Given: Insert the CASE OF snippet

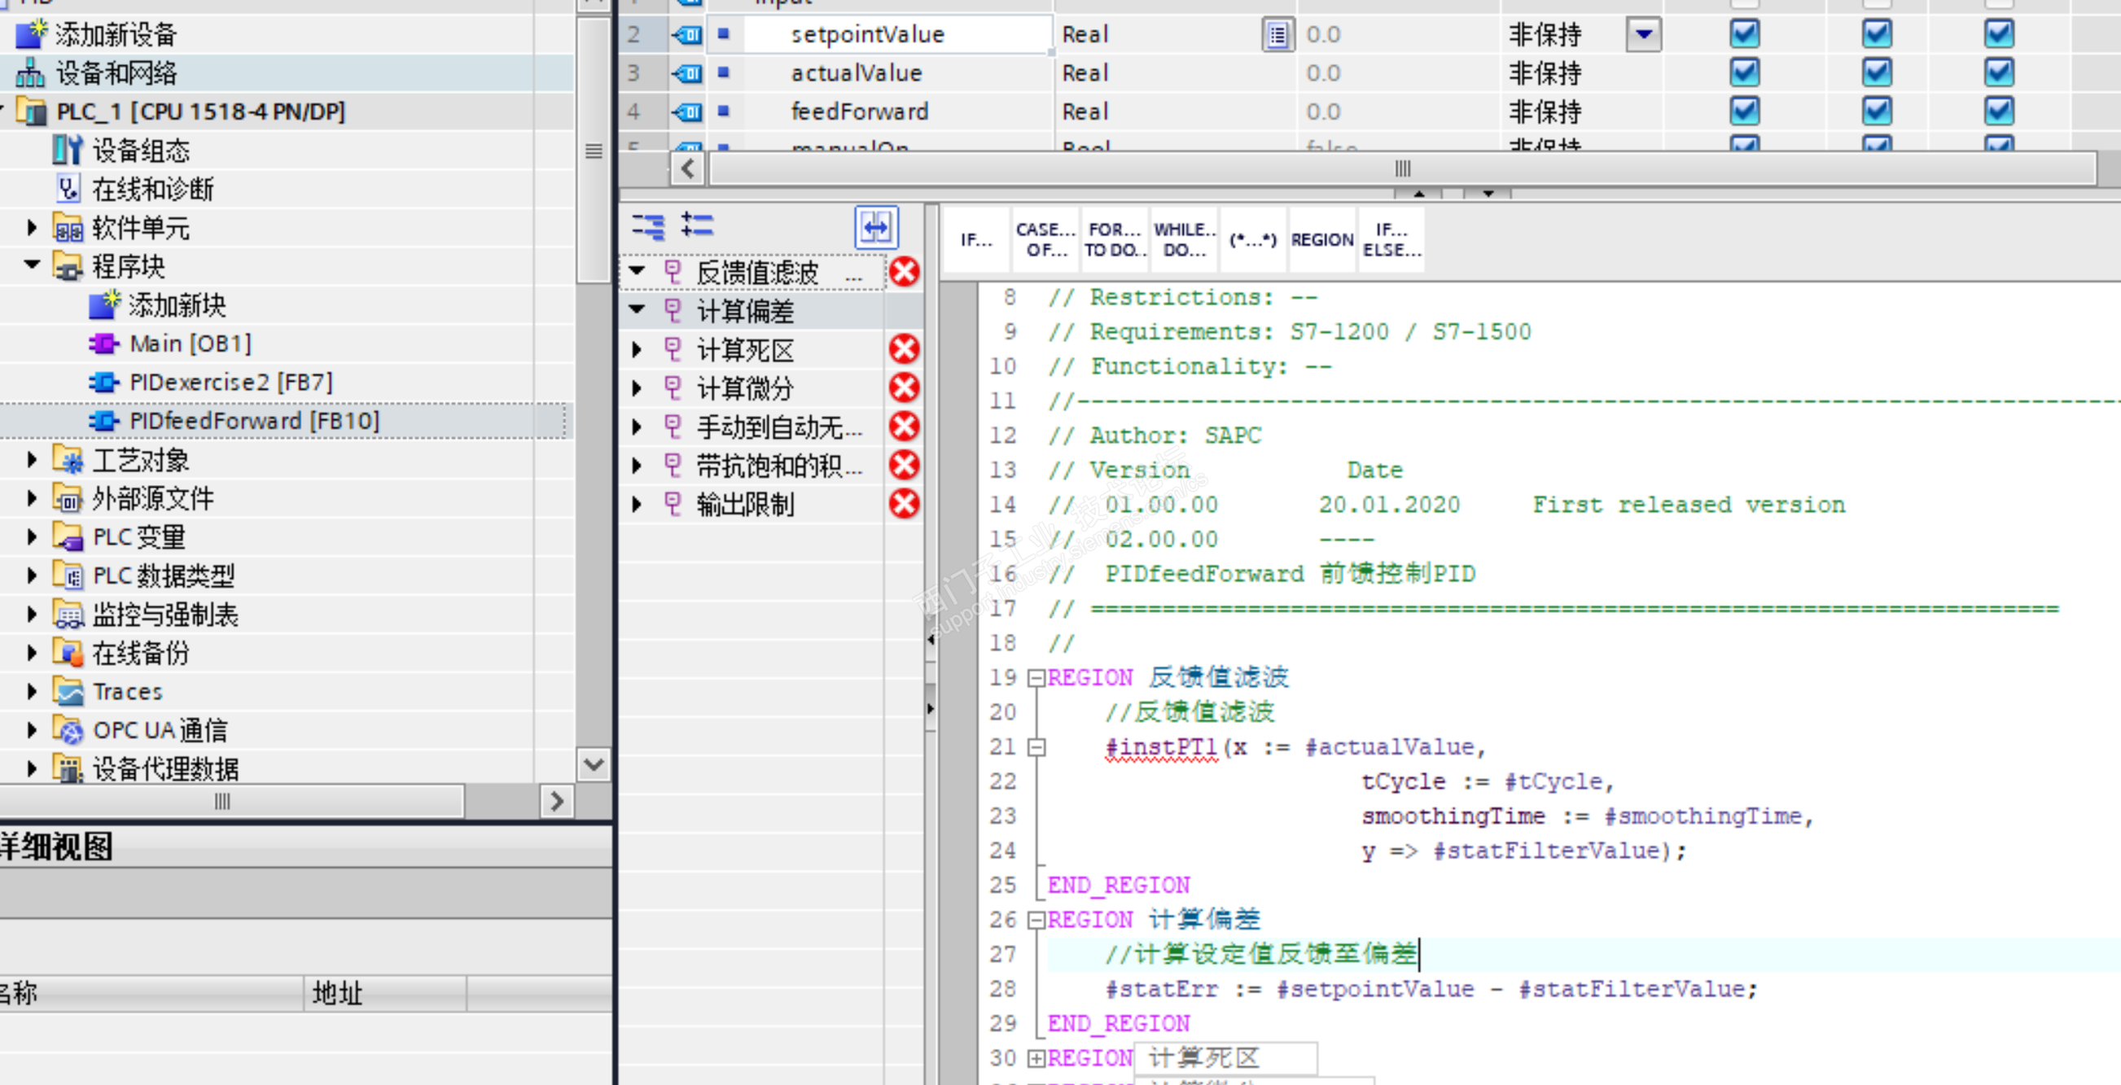Looking at the screenshot, I should (x=1045, y=239).
